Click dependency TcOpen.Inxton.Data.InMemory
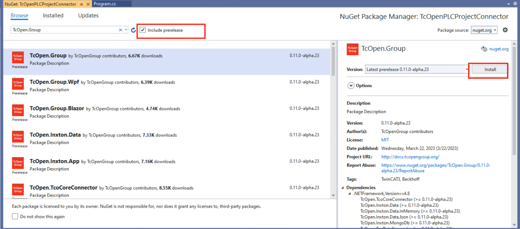The image size is (520, 229). 410,211
